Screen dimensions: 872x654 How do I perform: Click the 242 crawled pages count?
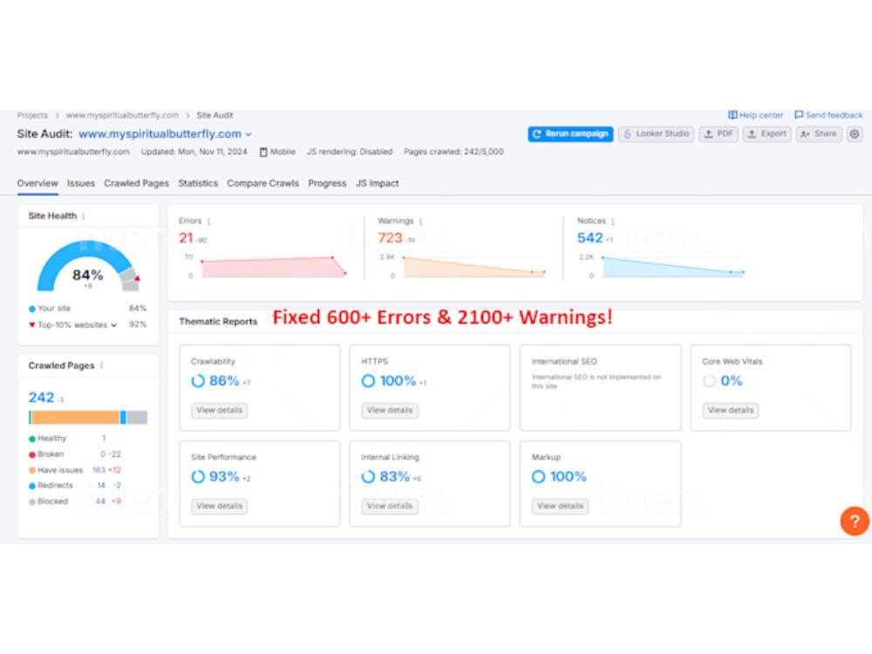(42, 398)
